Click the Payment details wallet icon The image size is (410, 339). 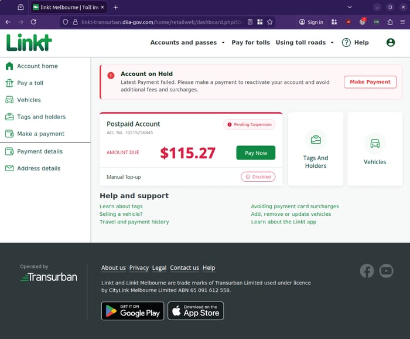[x=9, y=151]
